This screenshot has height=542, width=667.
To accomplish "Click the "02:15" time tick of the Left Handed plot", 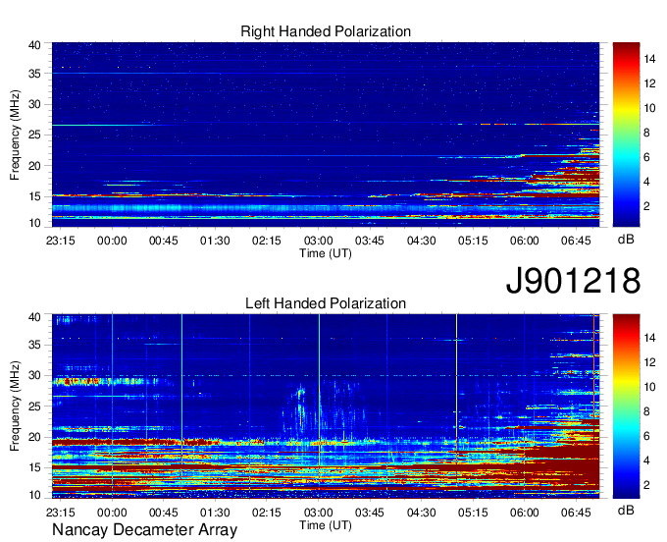I will click(266, 513).
